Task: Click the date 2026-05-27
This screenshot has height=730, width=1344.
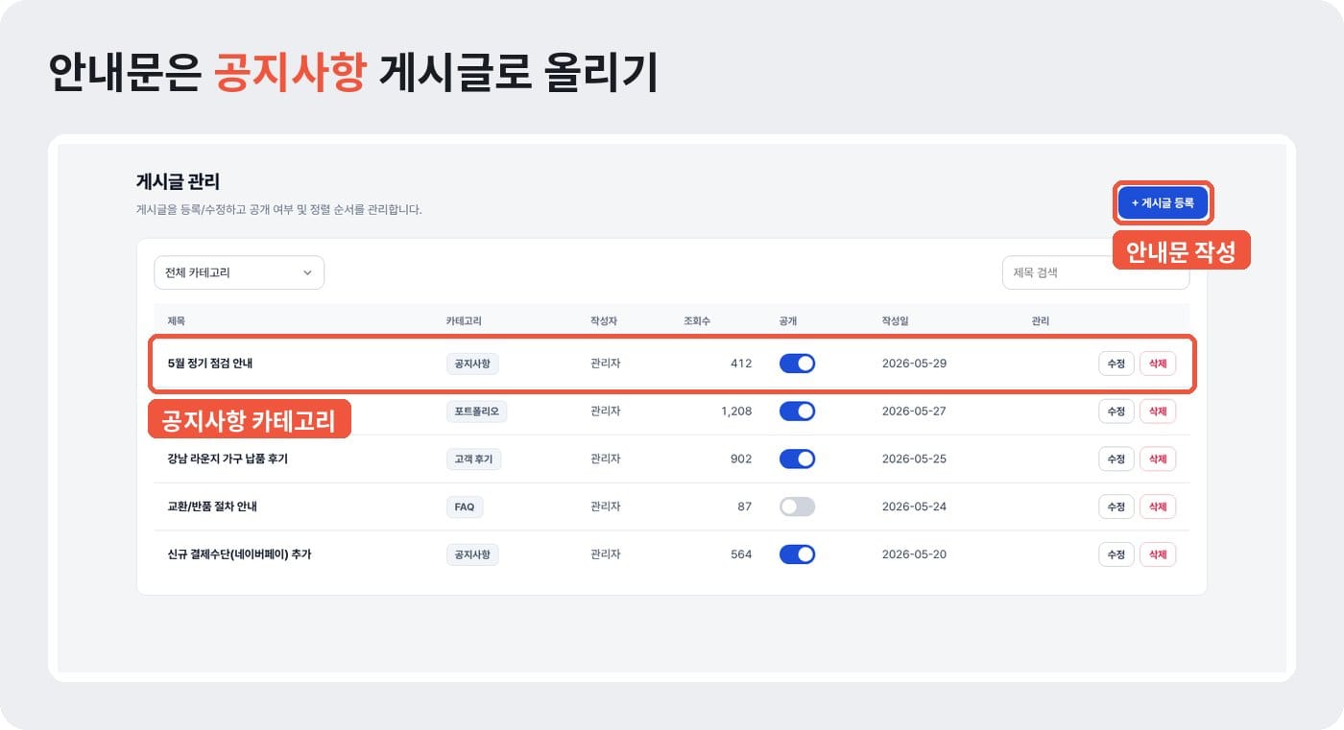Action: [x=914, y=412]
